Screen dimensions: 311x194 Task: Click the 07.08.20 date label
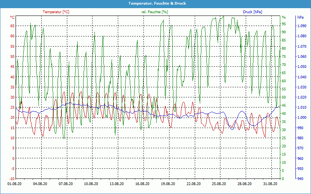point(66,184)
